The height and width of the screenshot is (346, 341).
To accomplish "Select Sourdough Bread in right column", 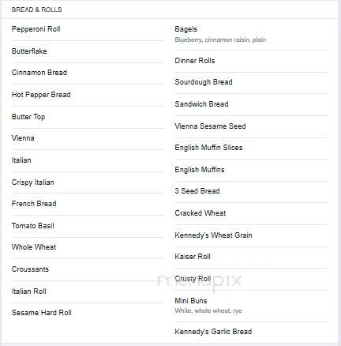I will (x=204, y=82).
